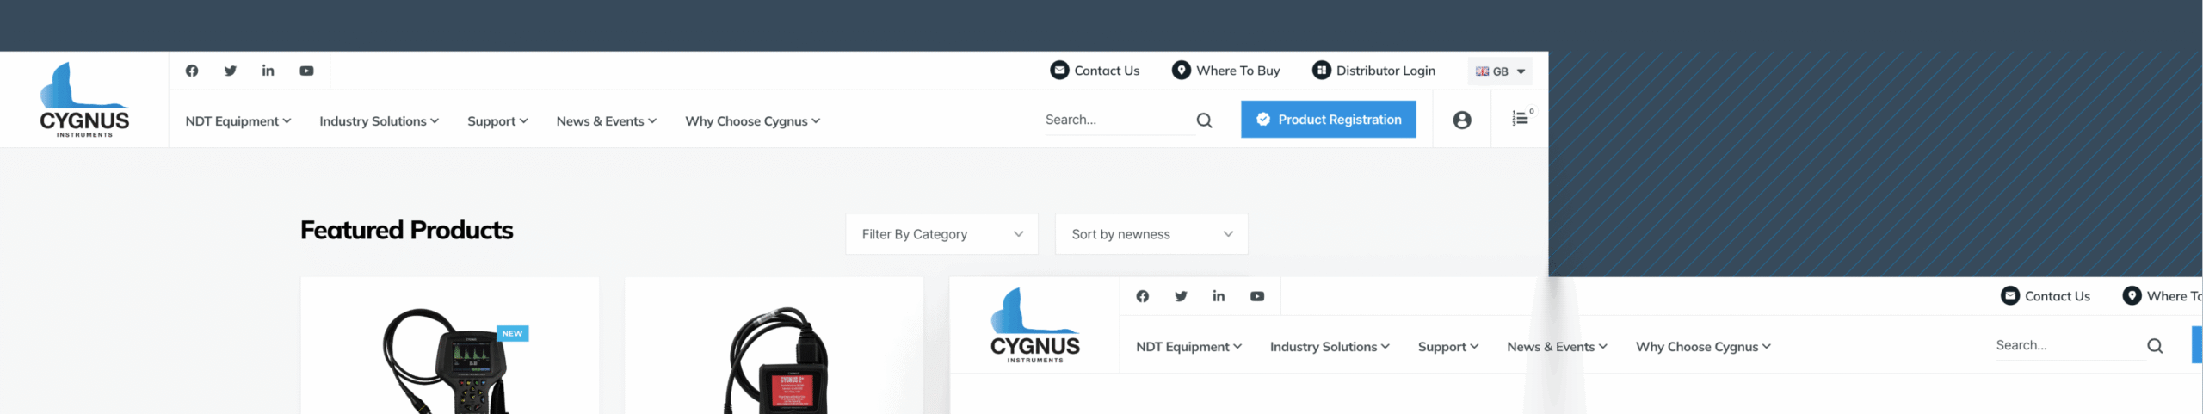Click the search magnifier in the lower header
Viewport: 2203px width, 414px height.
(x=2155, y=346)
